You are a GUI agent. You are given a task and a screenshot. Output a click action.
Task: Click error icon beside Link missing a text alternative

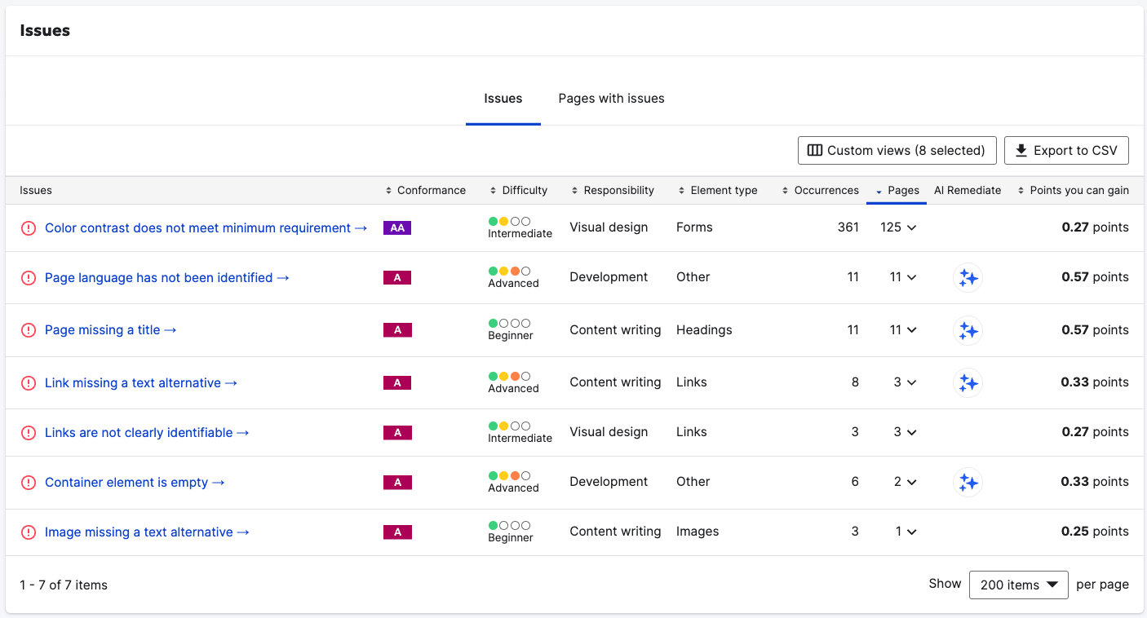pyautogui.click(x=29, y=383)
